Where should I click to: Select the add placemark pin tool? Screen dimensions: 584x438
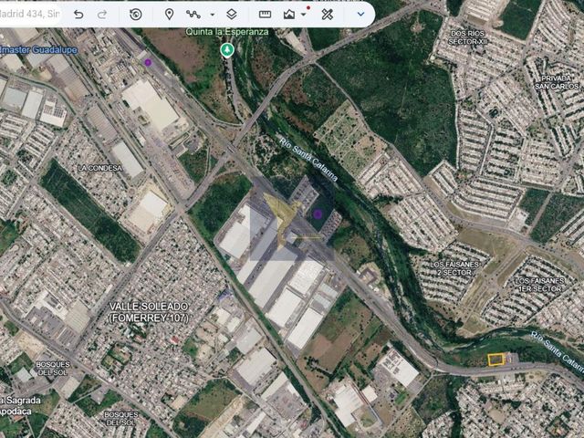(x=169, y=15)
